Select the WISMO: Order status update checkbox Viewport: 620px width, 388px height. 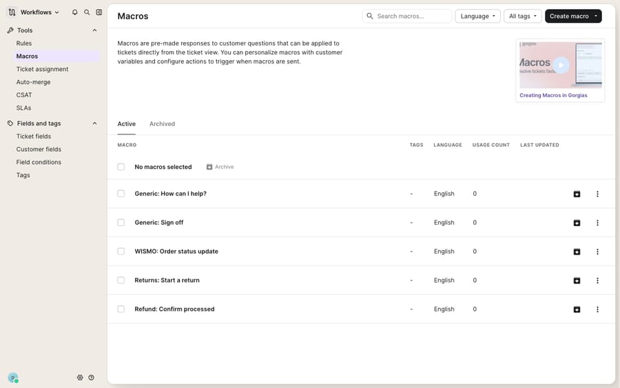pyautogui.click(x=121, y=252)
